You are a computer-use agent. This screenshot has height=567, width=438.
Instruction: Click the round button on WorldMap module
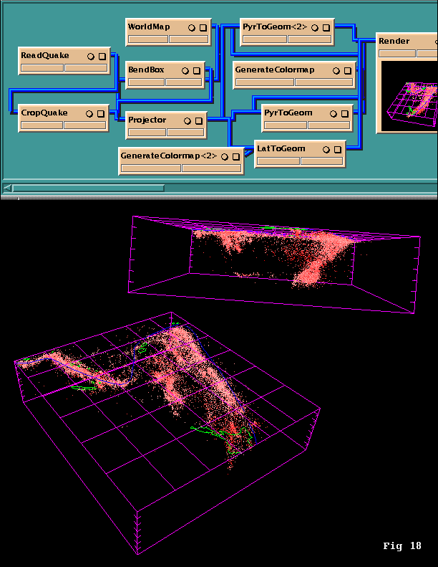coord(192,27)
